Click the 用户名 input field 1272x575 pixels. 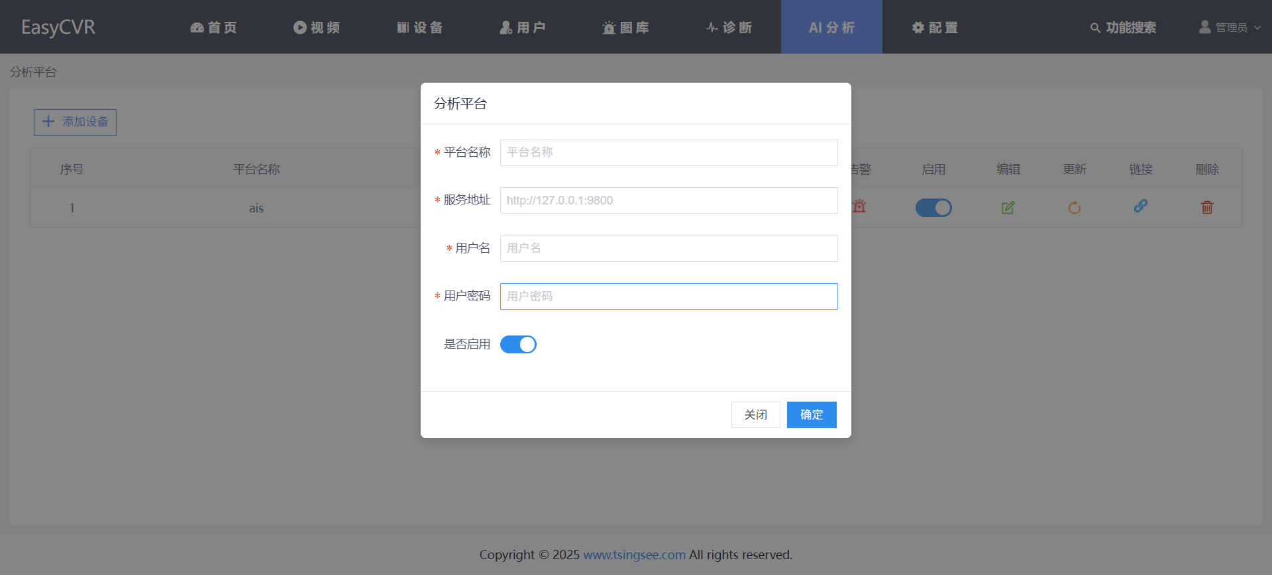pyautogui.click(x=668, y=249)
